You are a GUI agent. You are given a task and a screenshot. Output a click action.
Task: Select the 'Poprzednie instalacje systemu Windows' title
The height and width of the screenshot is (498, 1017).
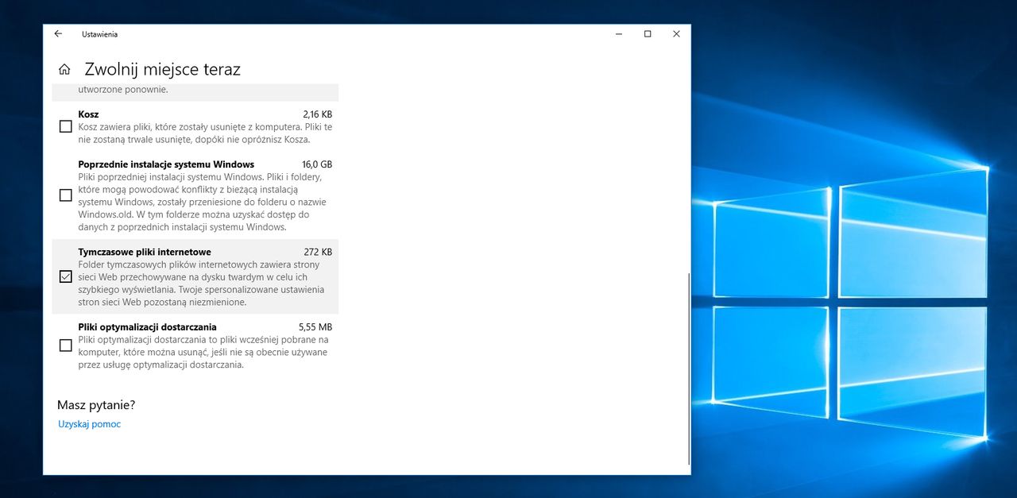(x=166, y=164)
